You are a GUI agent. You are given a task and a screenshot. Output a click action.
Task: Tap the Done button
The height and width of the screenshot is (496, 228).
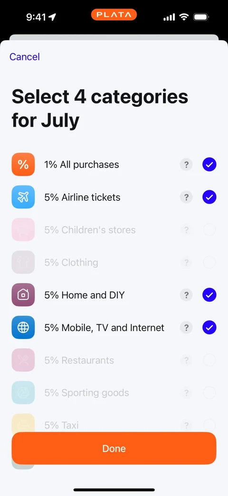114,448
